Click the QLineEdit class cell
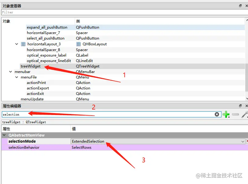The height and width of the screenshot is (184, 248). click(x=84, y=61)
